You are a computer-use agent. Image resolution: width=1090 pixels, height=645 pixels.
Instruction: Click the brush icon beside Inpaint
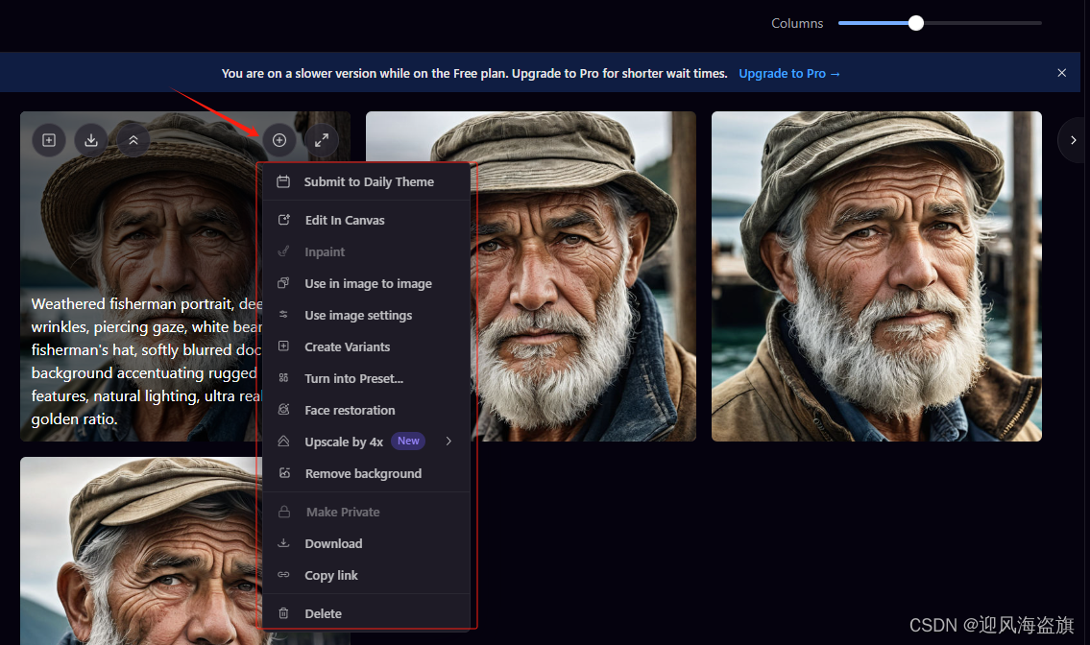[x=283, y=251]
